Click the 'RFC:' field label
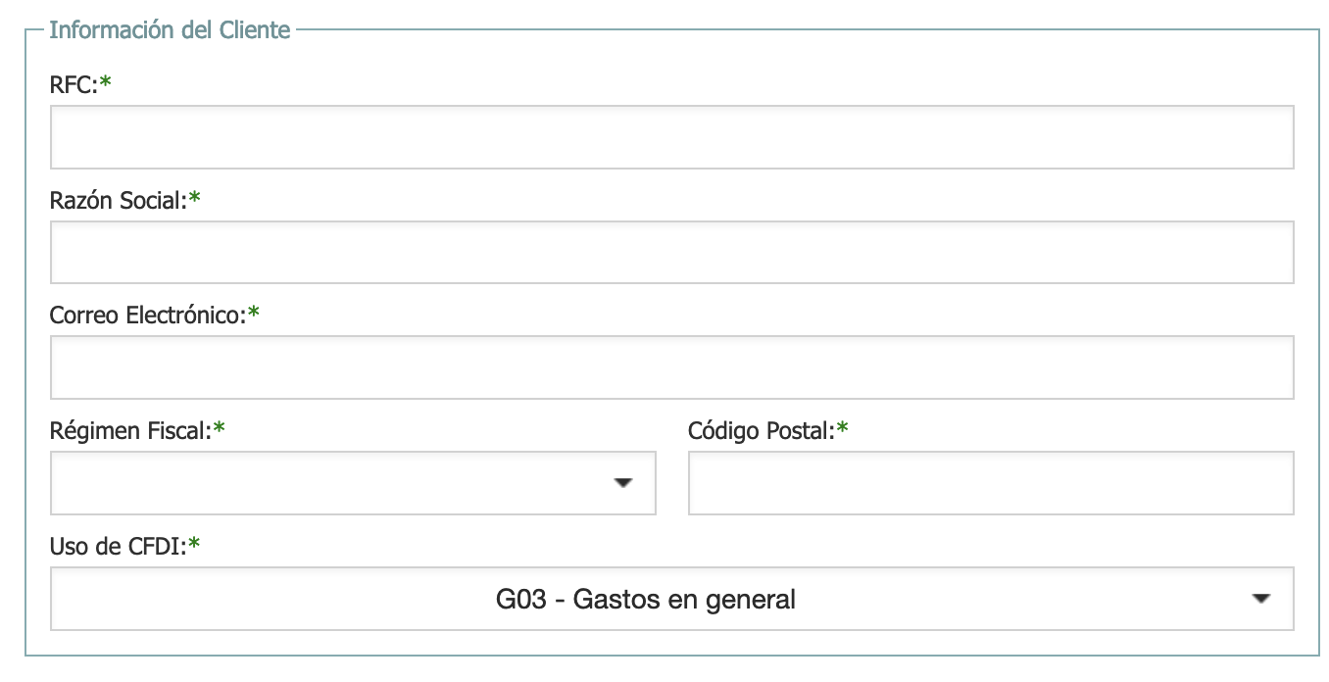The height and width of the screenshot is (682, 1329). (74, 85)
